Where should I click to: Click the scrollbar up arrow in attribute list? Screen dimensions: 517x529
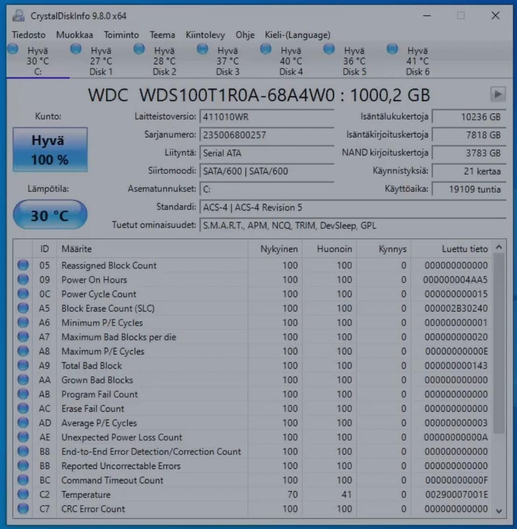click(x=499, y=247)
